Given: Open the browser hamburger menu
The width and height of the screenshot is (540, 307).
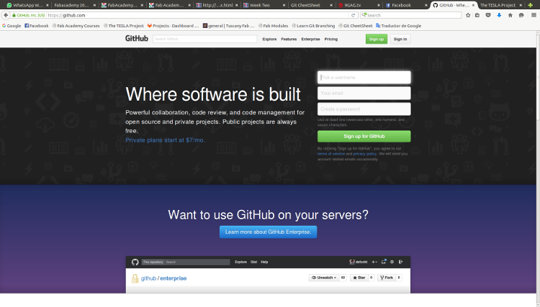Looking at the screenshot, I should [x=534, y=15].
